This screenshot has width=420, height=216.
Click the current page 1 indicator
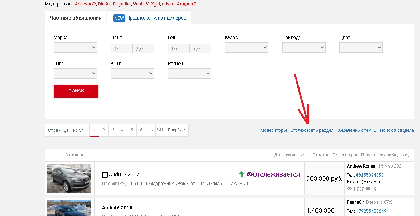pos(94,130)
